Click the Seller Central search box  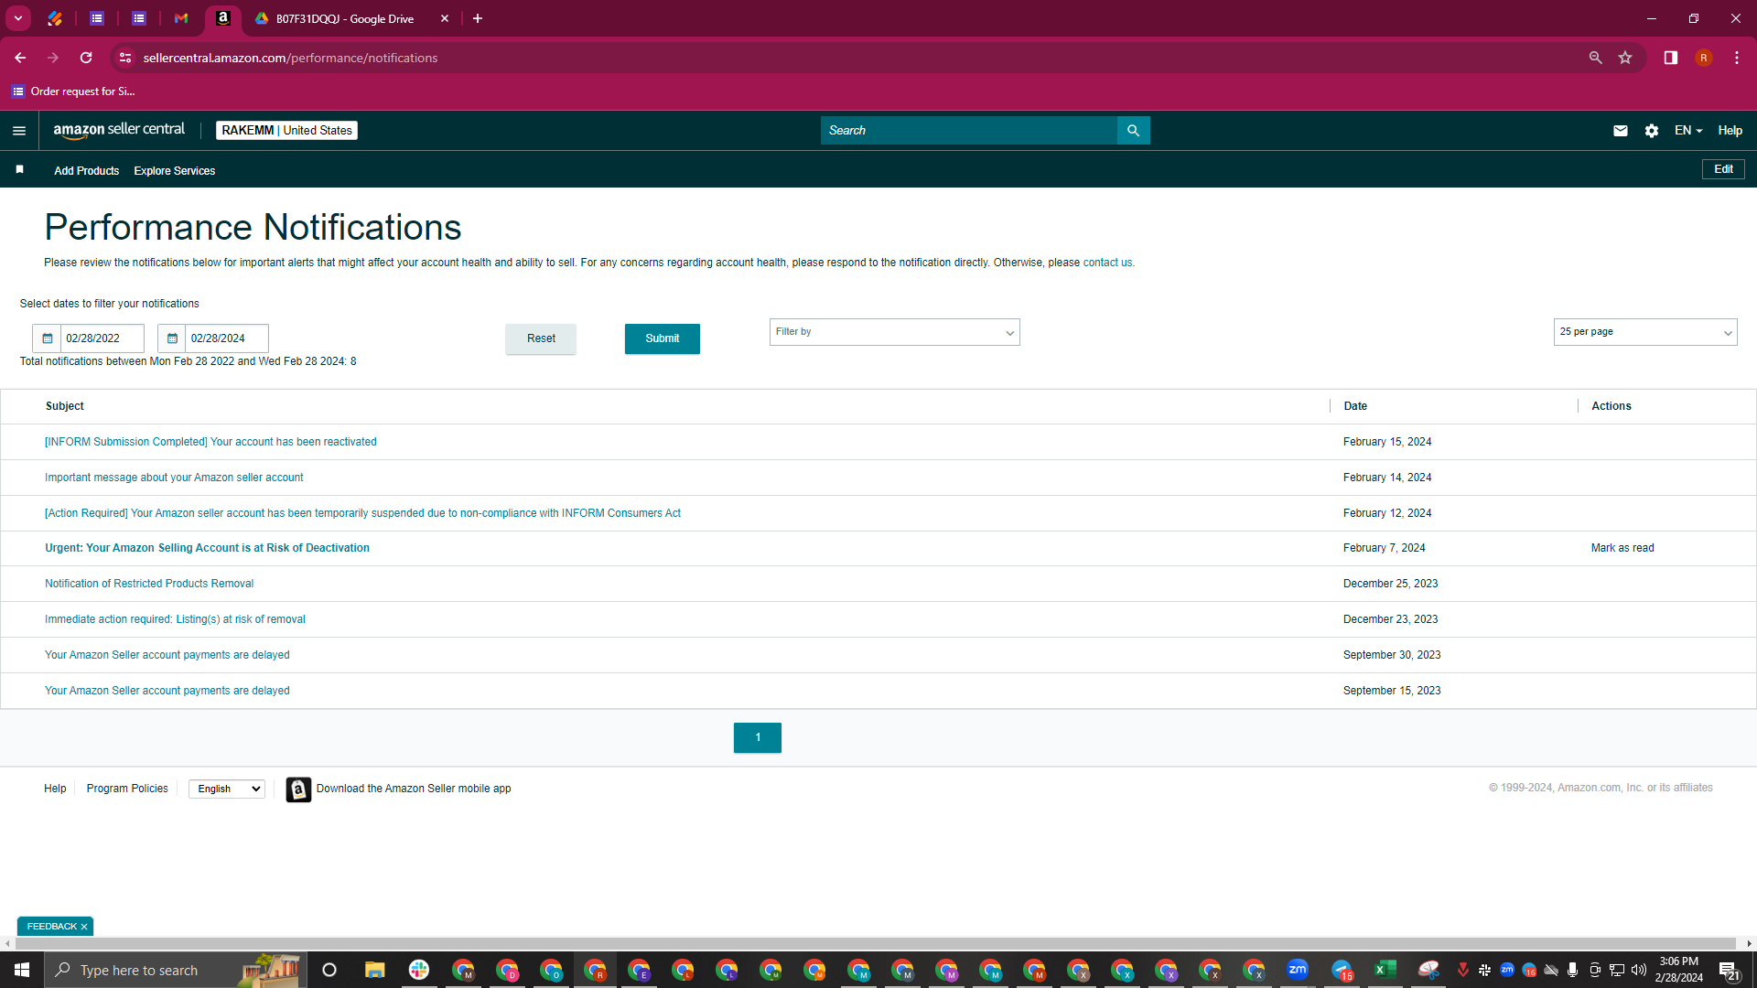tap(968, 131)
